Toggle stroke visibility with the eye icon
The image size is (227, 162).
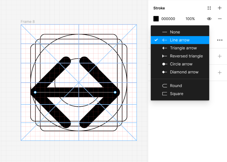click(209, 19)
